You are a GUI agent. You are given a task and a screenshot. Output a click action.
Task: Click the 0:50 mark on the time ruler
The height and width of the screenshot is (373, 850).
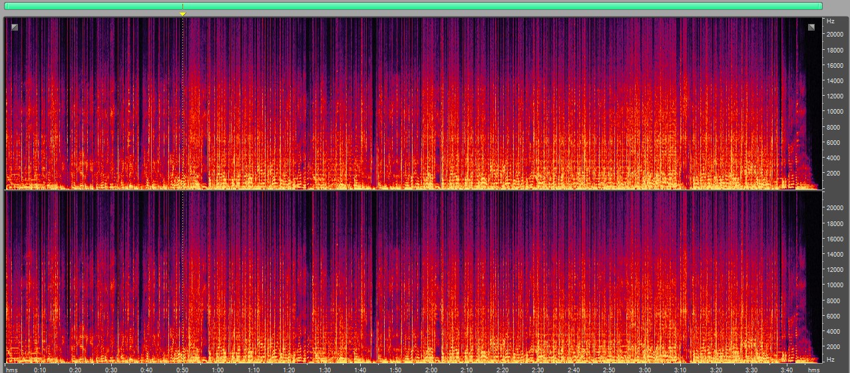tap(182, 370)
